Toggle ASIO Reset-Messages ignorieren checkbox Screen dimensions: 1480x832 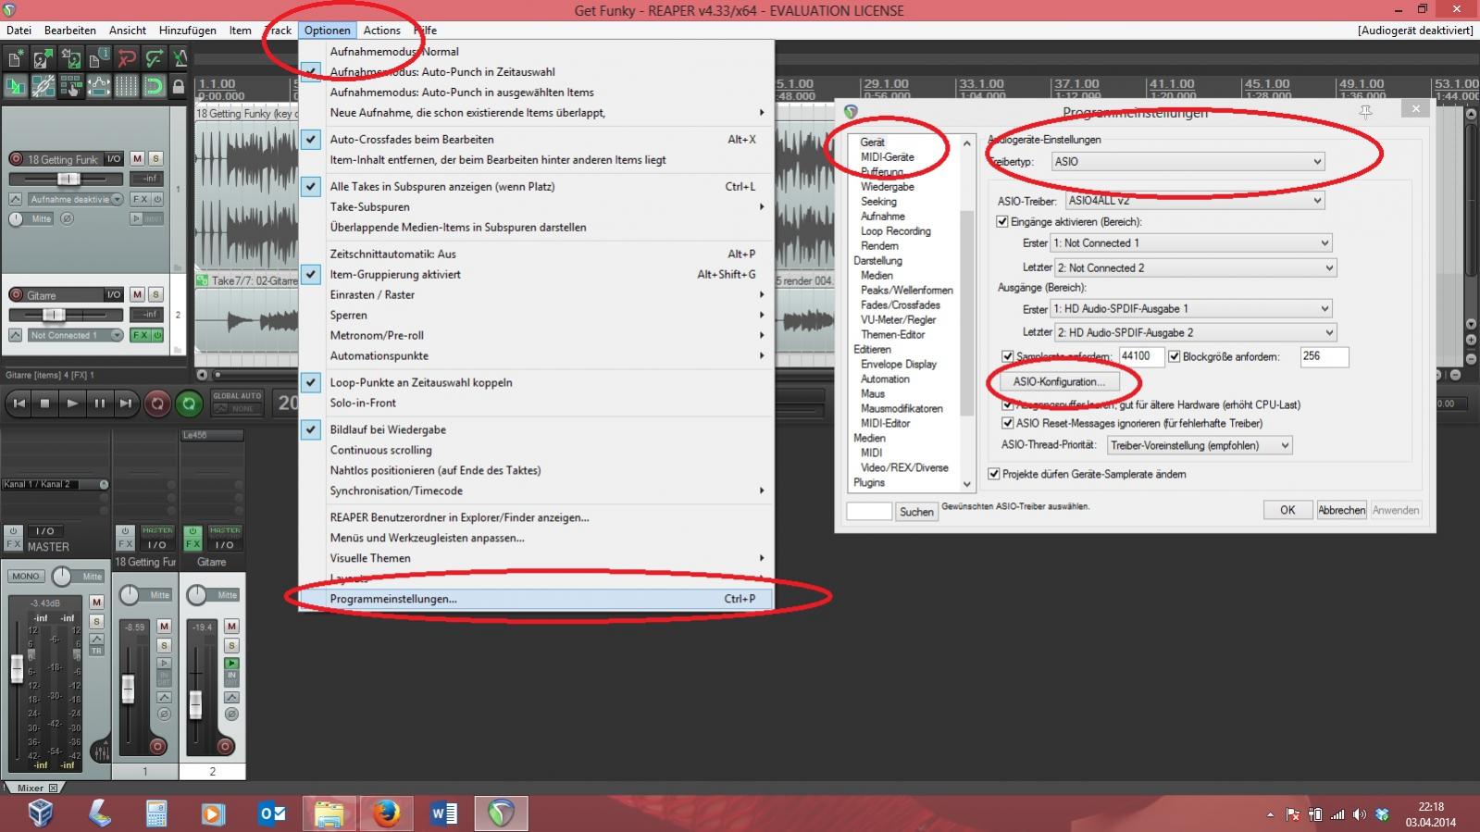click(x=1007, y=423)
